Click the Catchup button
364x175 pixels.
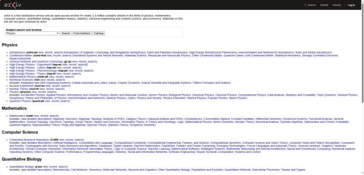(99, 33)
